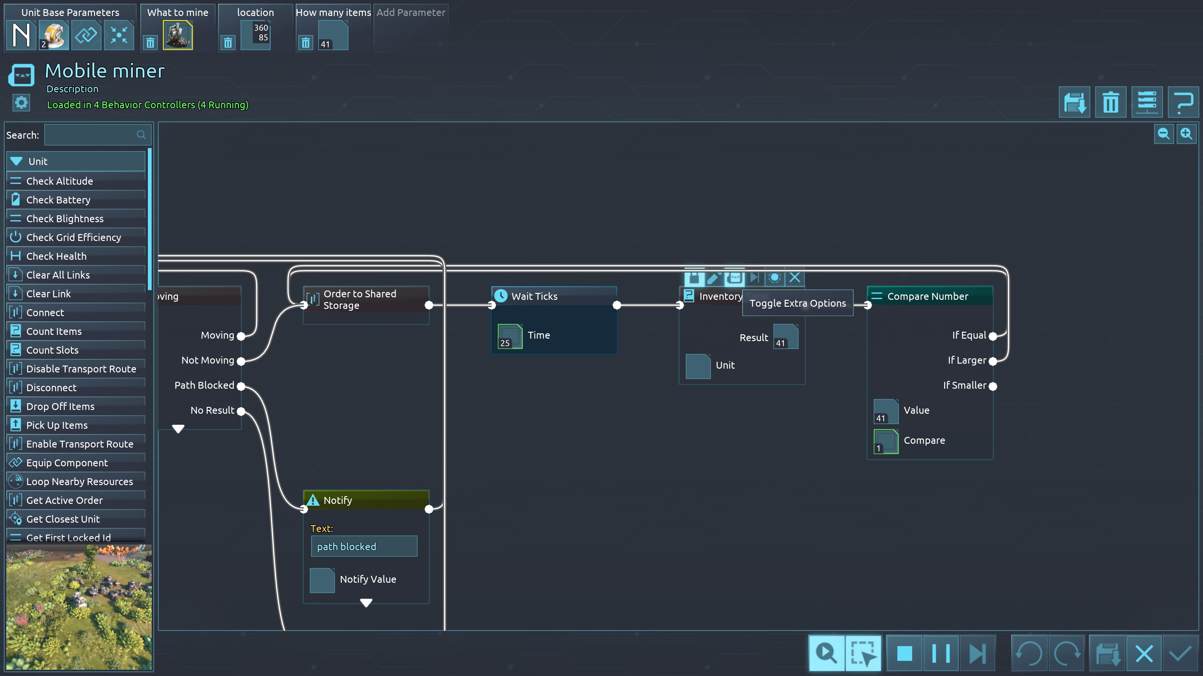Click the instruction list scrollbar
Viewport: 1203px width, 676px height.
tap(149, 219)
